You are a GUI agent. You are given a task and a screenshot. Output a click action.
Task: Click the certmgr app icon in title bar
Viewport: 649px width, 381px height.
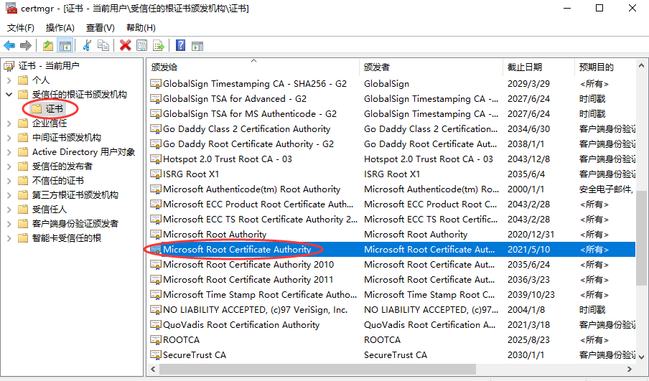(x=11, y=8)
